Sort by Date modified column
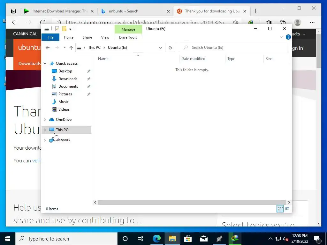Viewport: 327px width, 245px height. pos(193,59)
